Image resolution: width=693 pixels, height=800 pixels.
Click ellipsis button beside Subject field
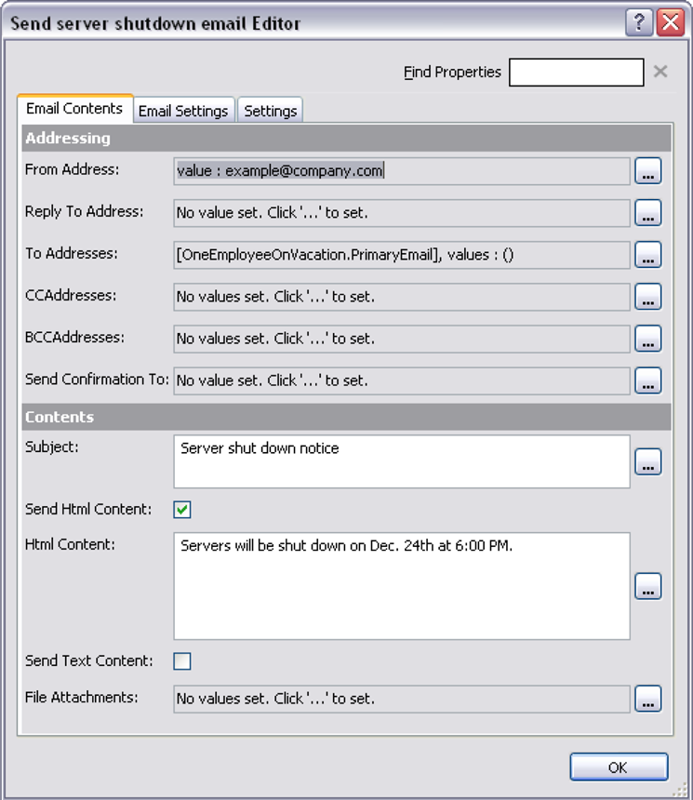point(647,461)
